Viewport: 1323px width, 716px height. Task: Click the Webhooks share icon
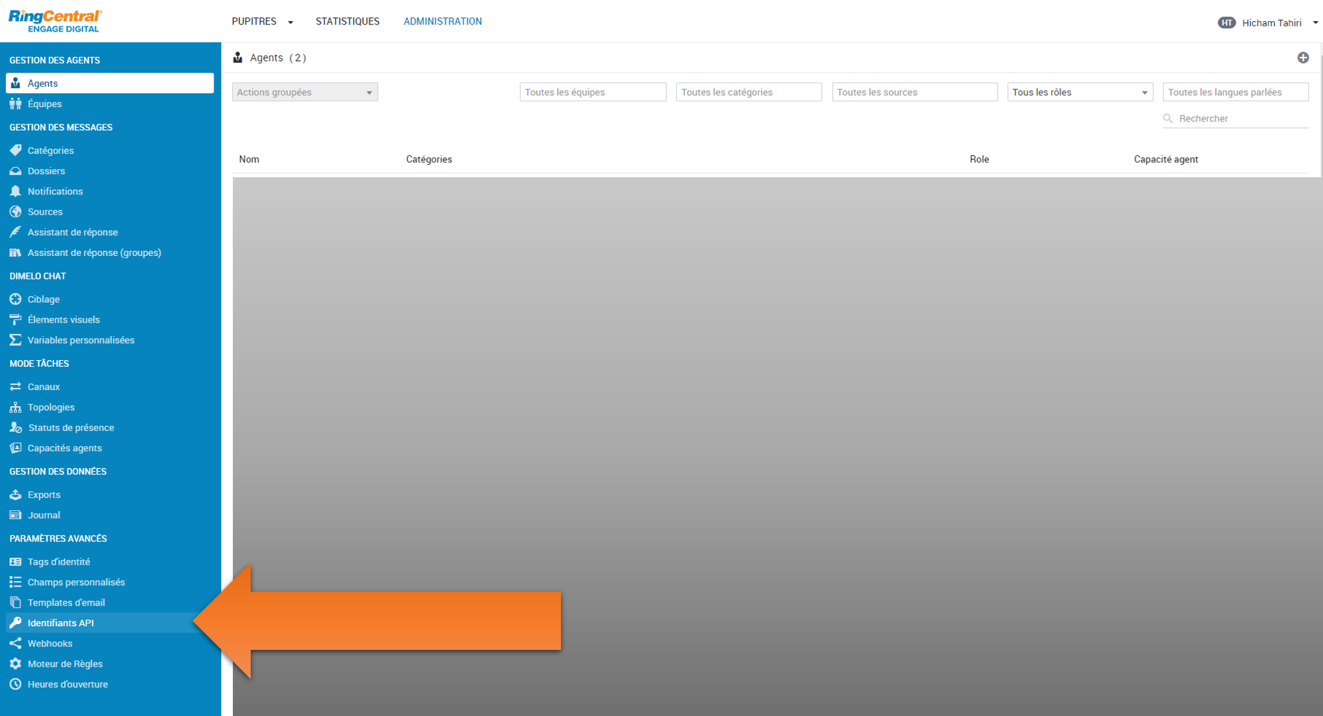(15, 643)
